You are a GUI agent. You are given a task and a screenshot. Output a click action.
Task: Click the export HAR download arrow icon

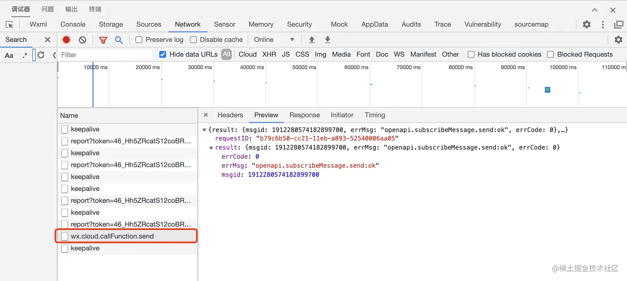click(x=328, y=40)
